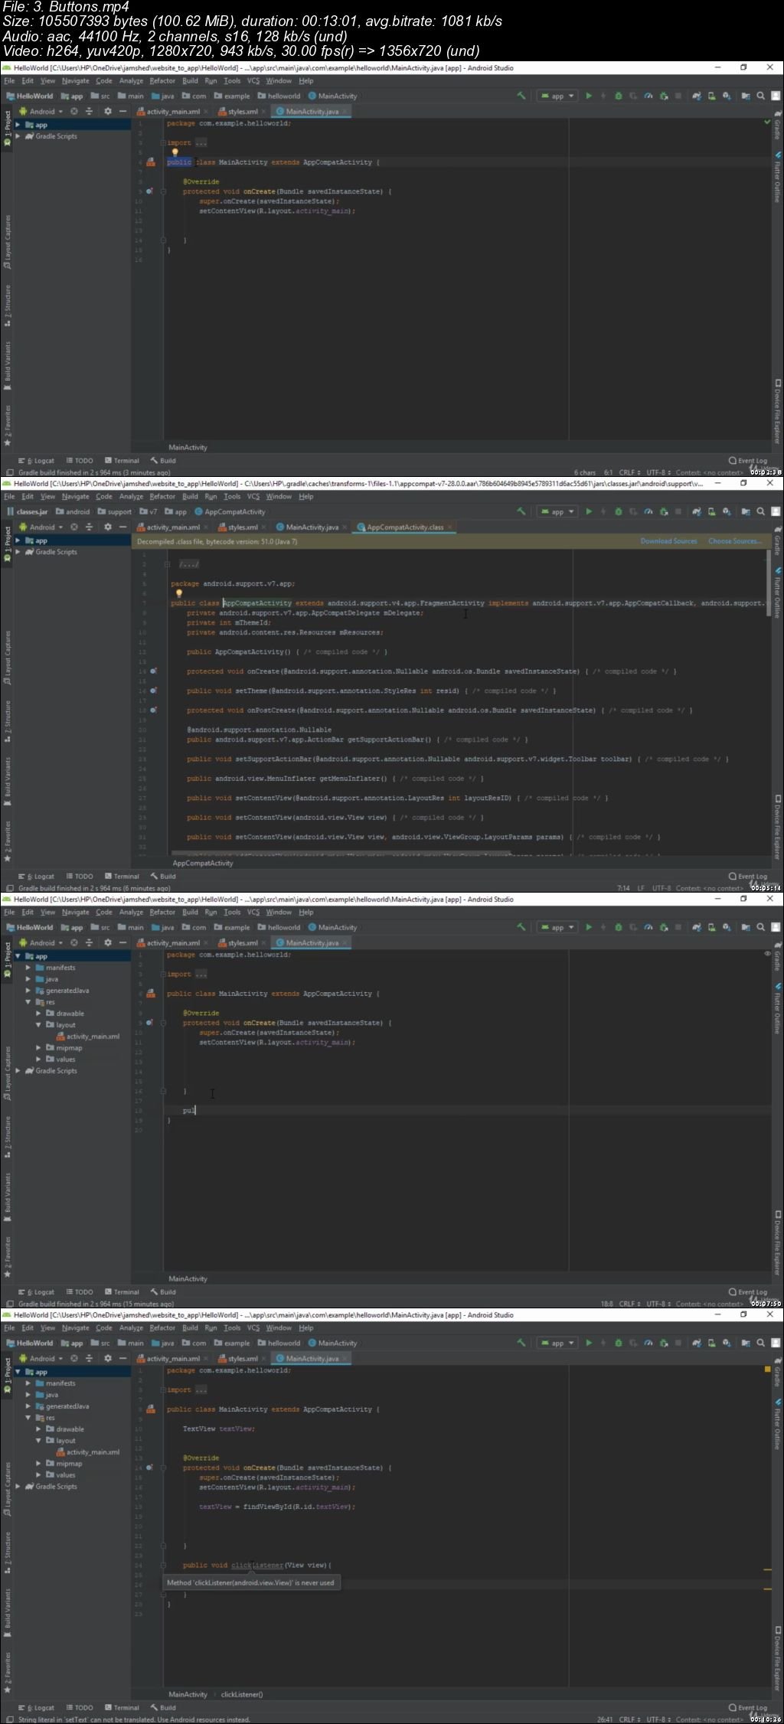Screen dimensions: 784x1724
Task: Click the Search Everywhere magnifier in the 'public'-highlighted frame
Action: 761,96
